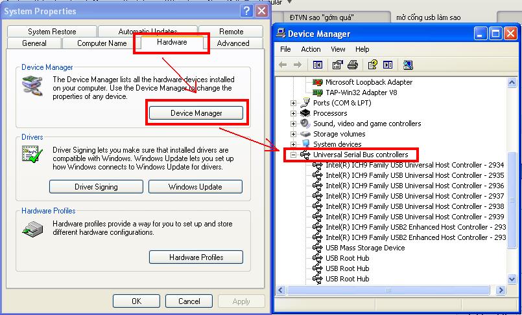This screenshot has width=522, height=315.
Task: Expand the Ports (COM & LPT) node
Action: 293,103
